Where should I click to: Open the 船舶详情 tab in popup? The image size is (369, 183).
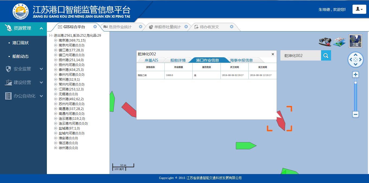[178, 60]
